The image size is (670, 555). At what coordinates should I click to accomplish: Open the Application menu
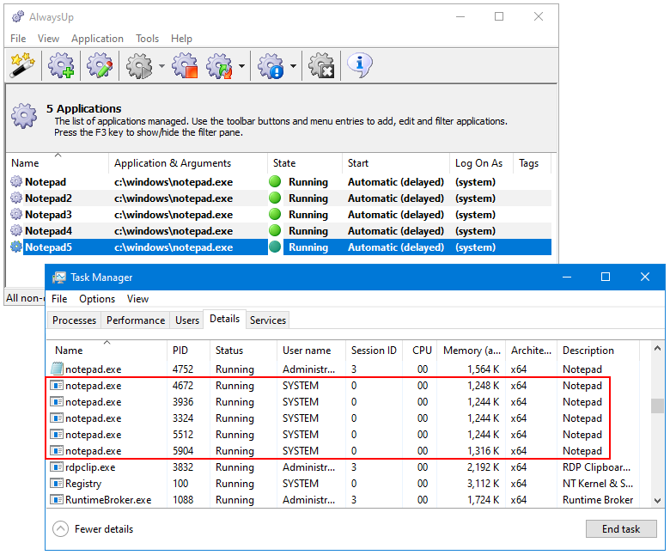[97, 39]
